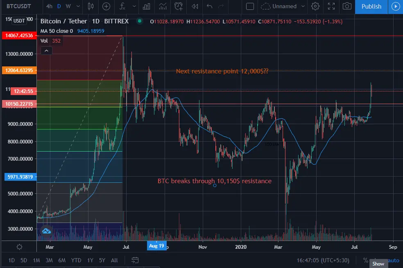Image resolution: width=403 pixels, height=268 pixels.
Task: Open chart settings gear icon
Action: click(x=315, y=6)
